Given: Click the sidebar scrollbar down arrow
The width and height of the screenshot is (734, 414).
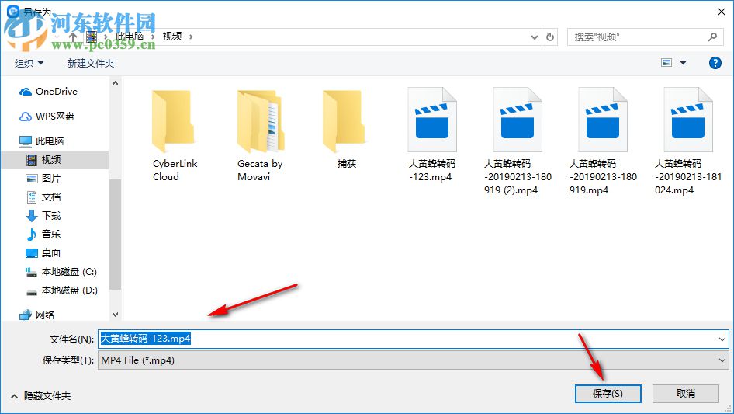Looking at the screenshot, I should pyautogui.click(x=115, y=314).
